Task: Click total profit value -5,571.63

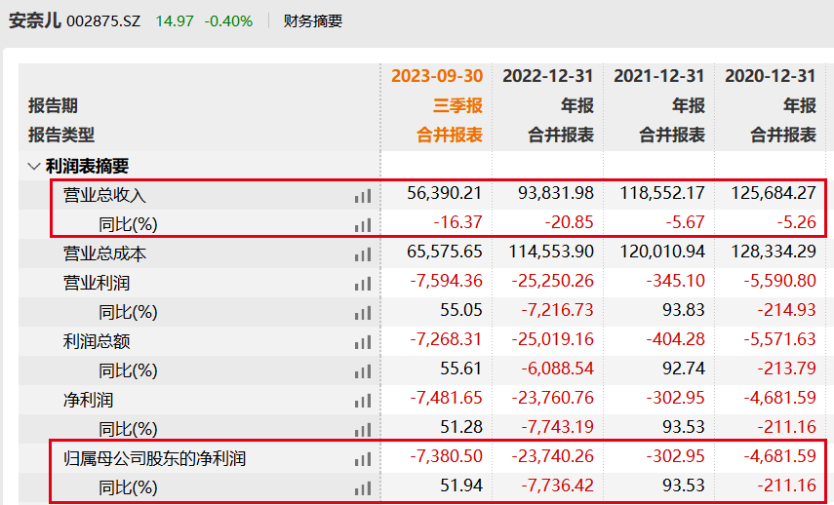Action: tap(779, 339)
